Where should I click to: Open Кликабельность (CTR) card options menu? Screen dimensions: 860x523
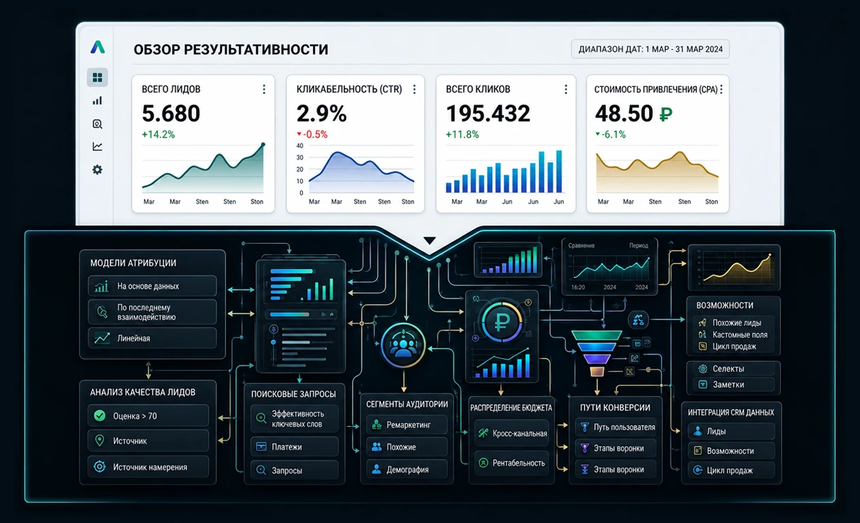coord(414,89)
